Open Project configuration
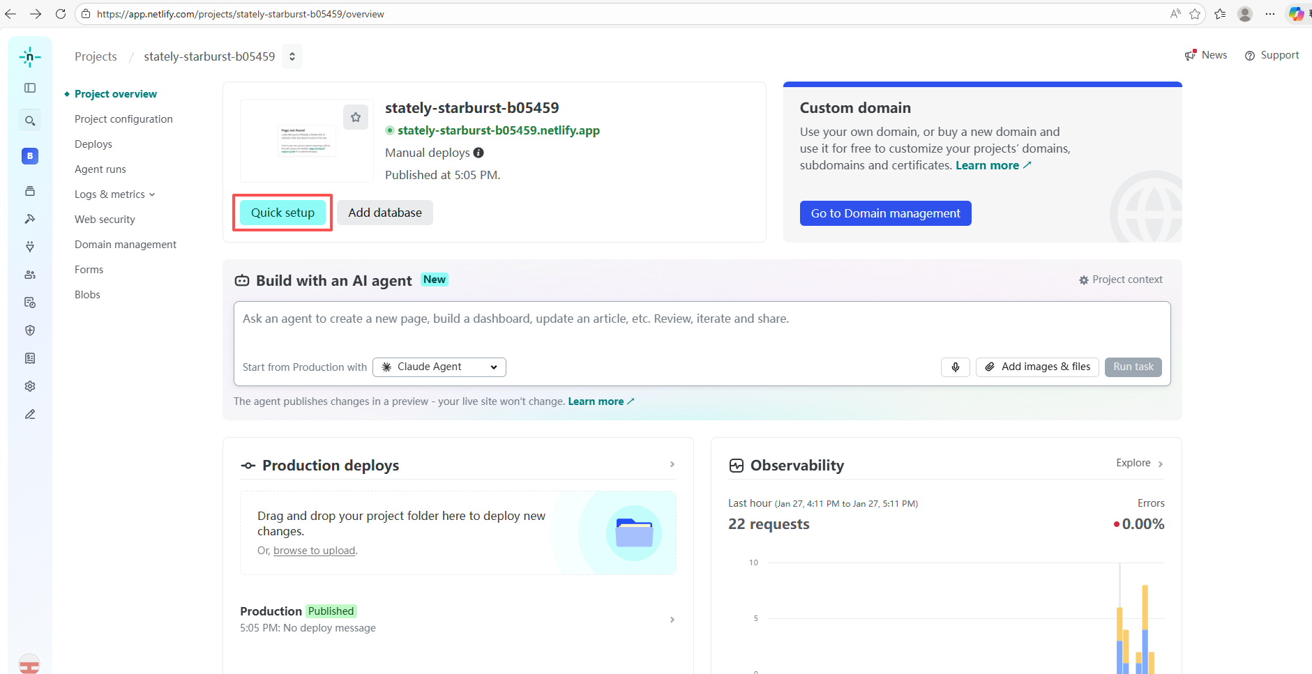1312x674 pixels. [x=123, y=119]
